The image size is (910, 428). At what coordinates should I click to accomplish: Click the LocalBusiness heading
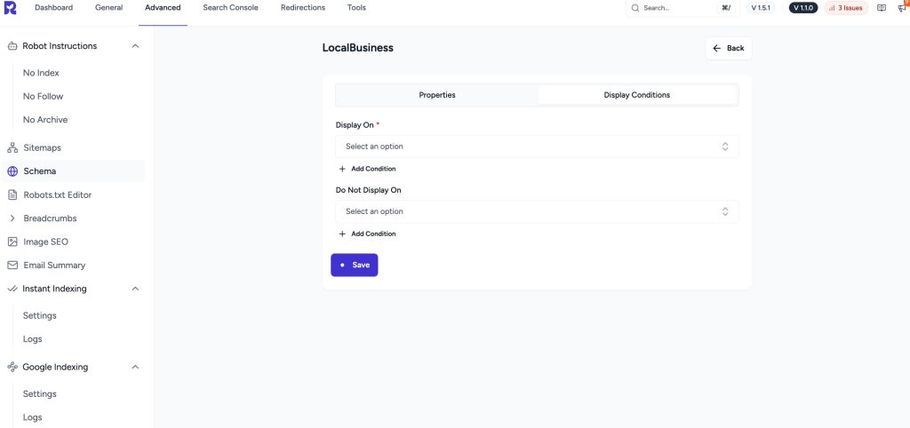[x=358, y=48]
